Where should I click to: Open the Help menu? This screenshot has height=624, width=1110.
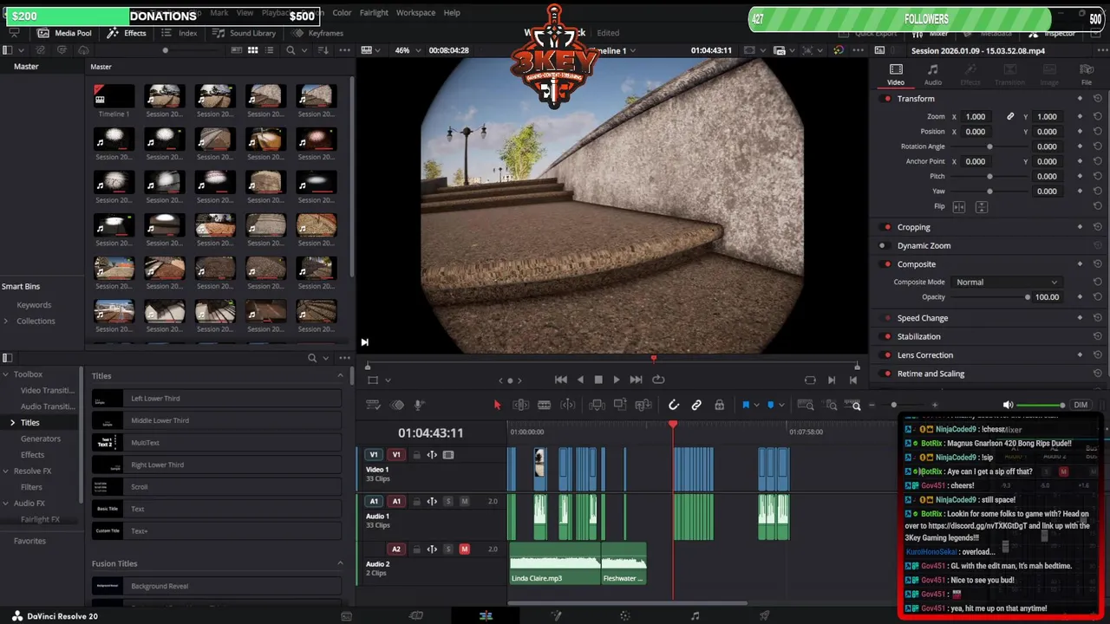click(452, 13)
